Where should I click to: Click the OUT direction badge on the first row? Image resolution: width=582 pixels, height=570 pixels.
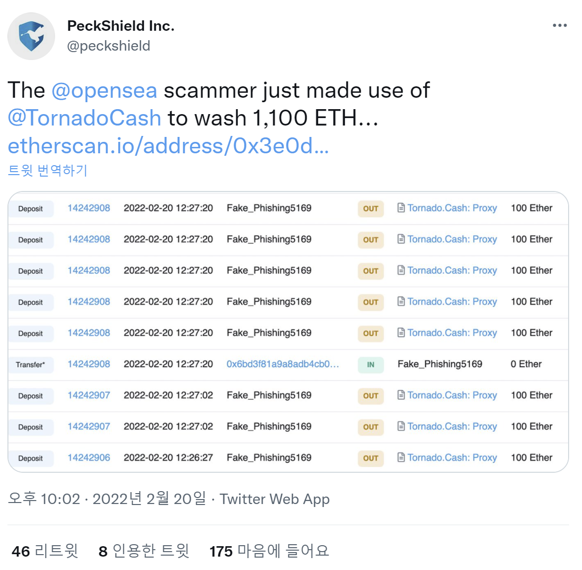tap(371, 209)
